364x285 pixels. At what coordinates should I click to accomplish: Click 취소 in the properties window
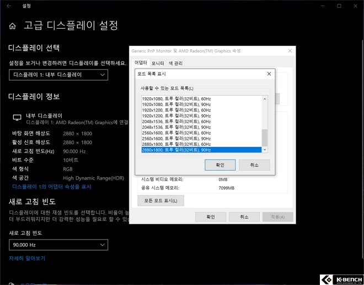click(x=244, y=217)
